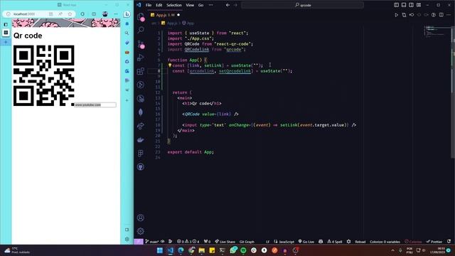Start Live Share from status bar

click(x=225, y=242)
